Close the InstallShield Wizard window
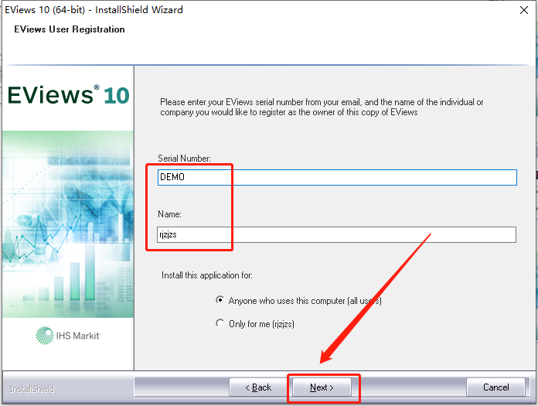The width and height of the screenshot is (538, 406). point(523,10)
